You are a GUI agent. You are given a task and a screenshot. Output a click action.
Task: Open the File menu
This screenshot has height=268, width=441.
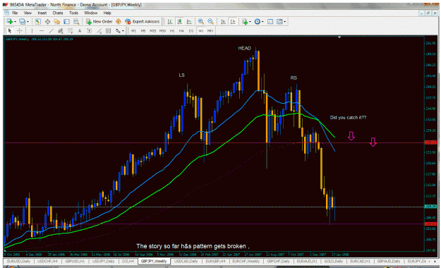pyautogui.click(x=15, y=13)
